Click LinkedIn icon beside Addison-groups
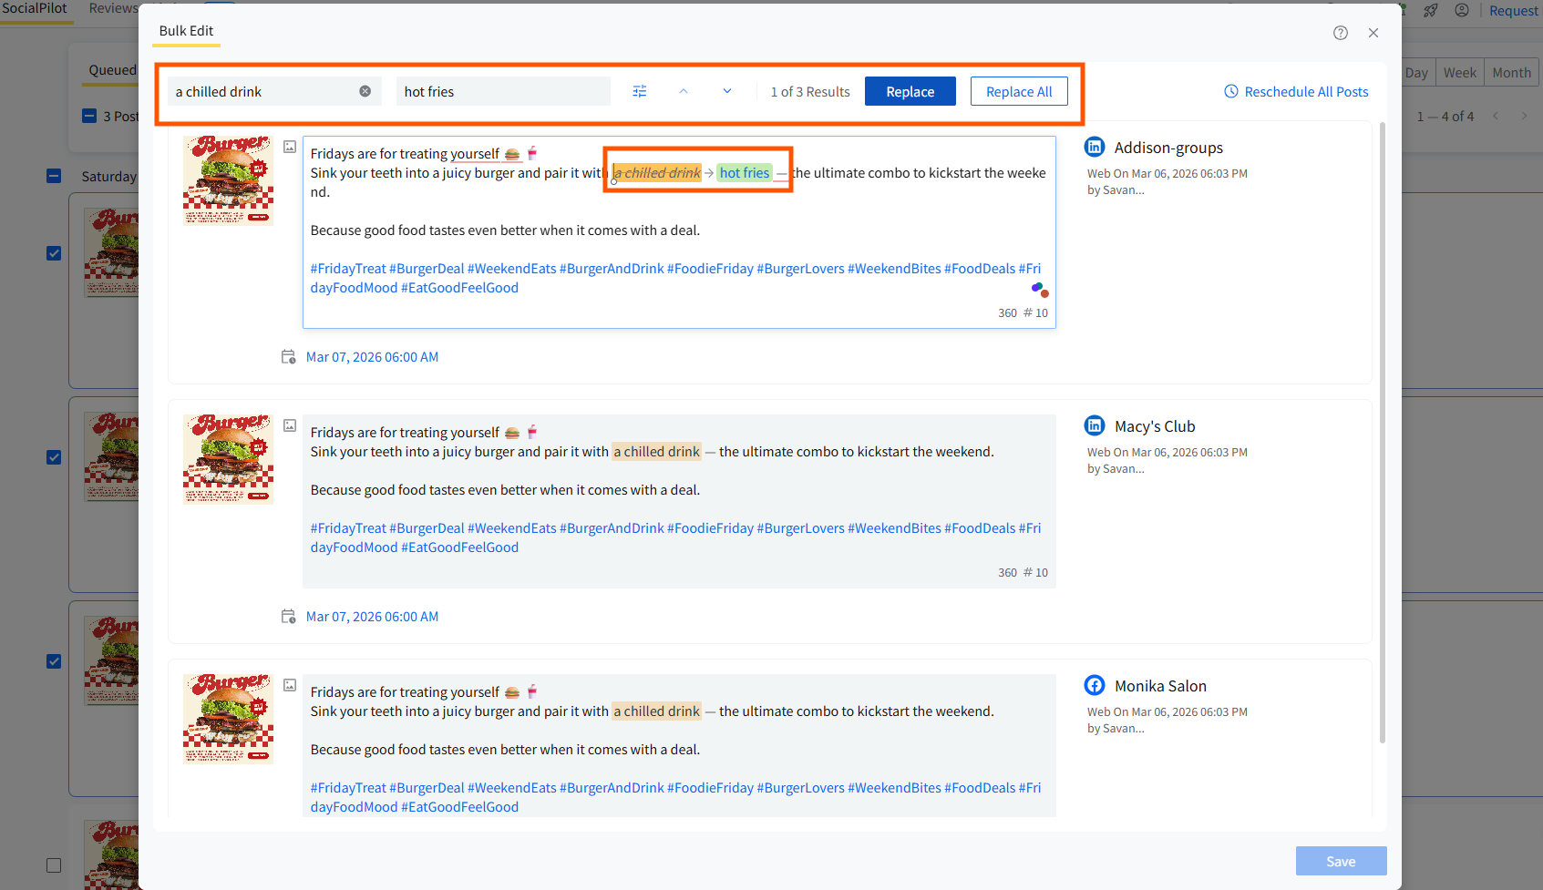The height and width of the screenshot is (890, 1543). (1095, 147)
